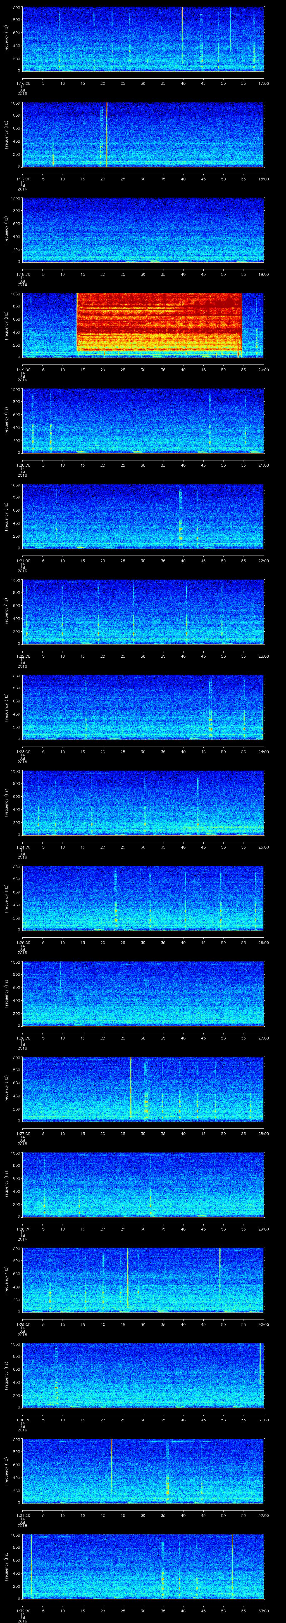Image resolution: width=286 pixels, height=1623 pixels.
Task: Click the bright vertical line near 21 seconds in the 1:17:00 panel
Action: coord(107,134)
